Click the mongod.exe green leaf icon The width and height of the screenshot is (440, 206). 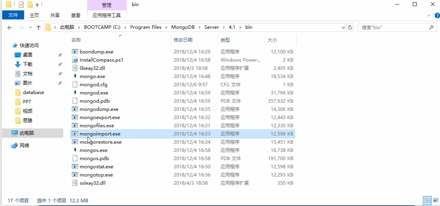click(x=75, y=93)
